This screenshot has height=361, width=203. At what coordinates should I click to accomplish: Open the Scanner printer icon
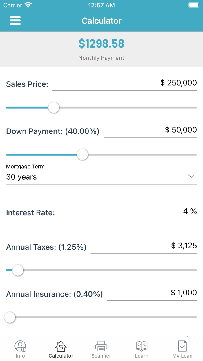101,346
